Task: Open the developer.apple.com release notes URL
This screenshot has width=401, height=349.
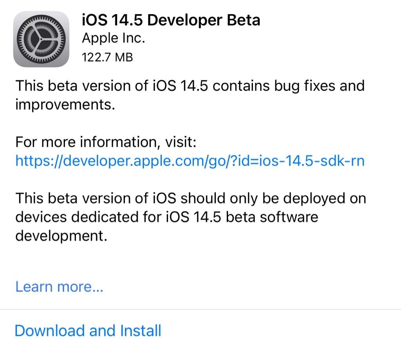Action: click(190, 161)
